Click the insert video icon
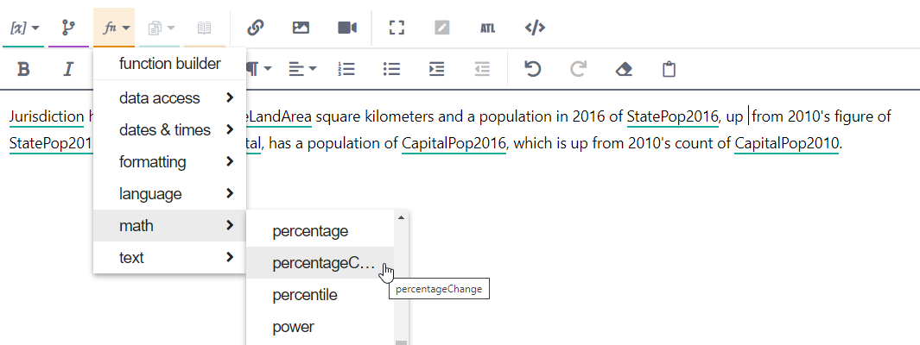920x345 pixels. 347,28
